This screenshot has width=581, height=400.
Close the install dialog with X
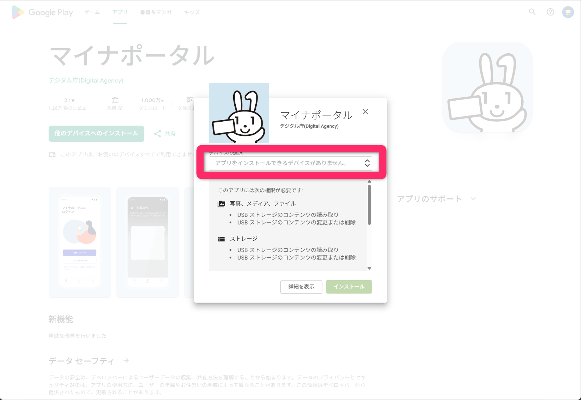[x=365, y=111]
